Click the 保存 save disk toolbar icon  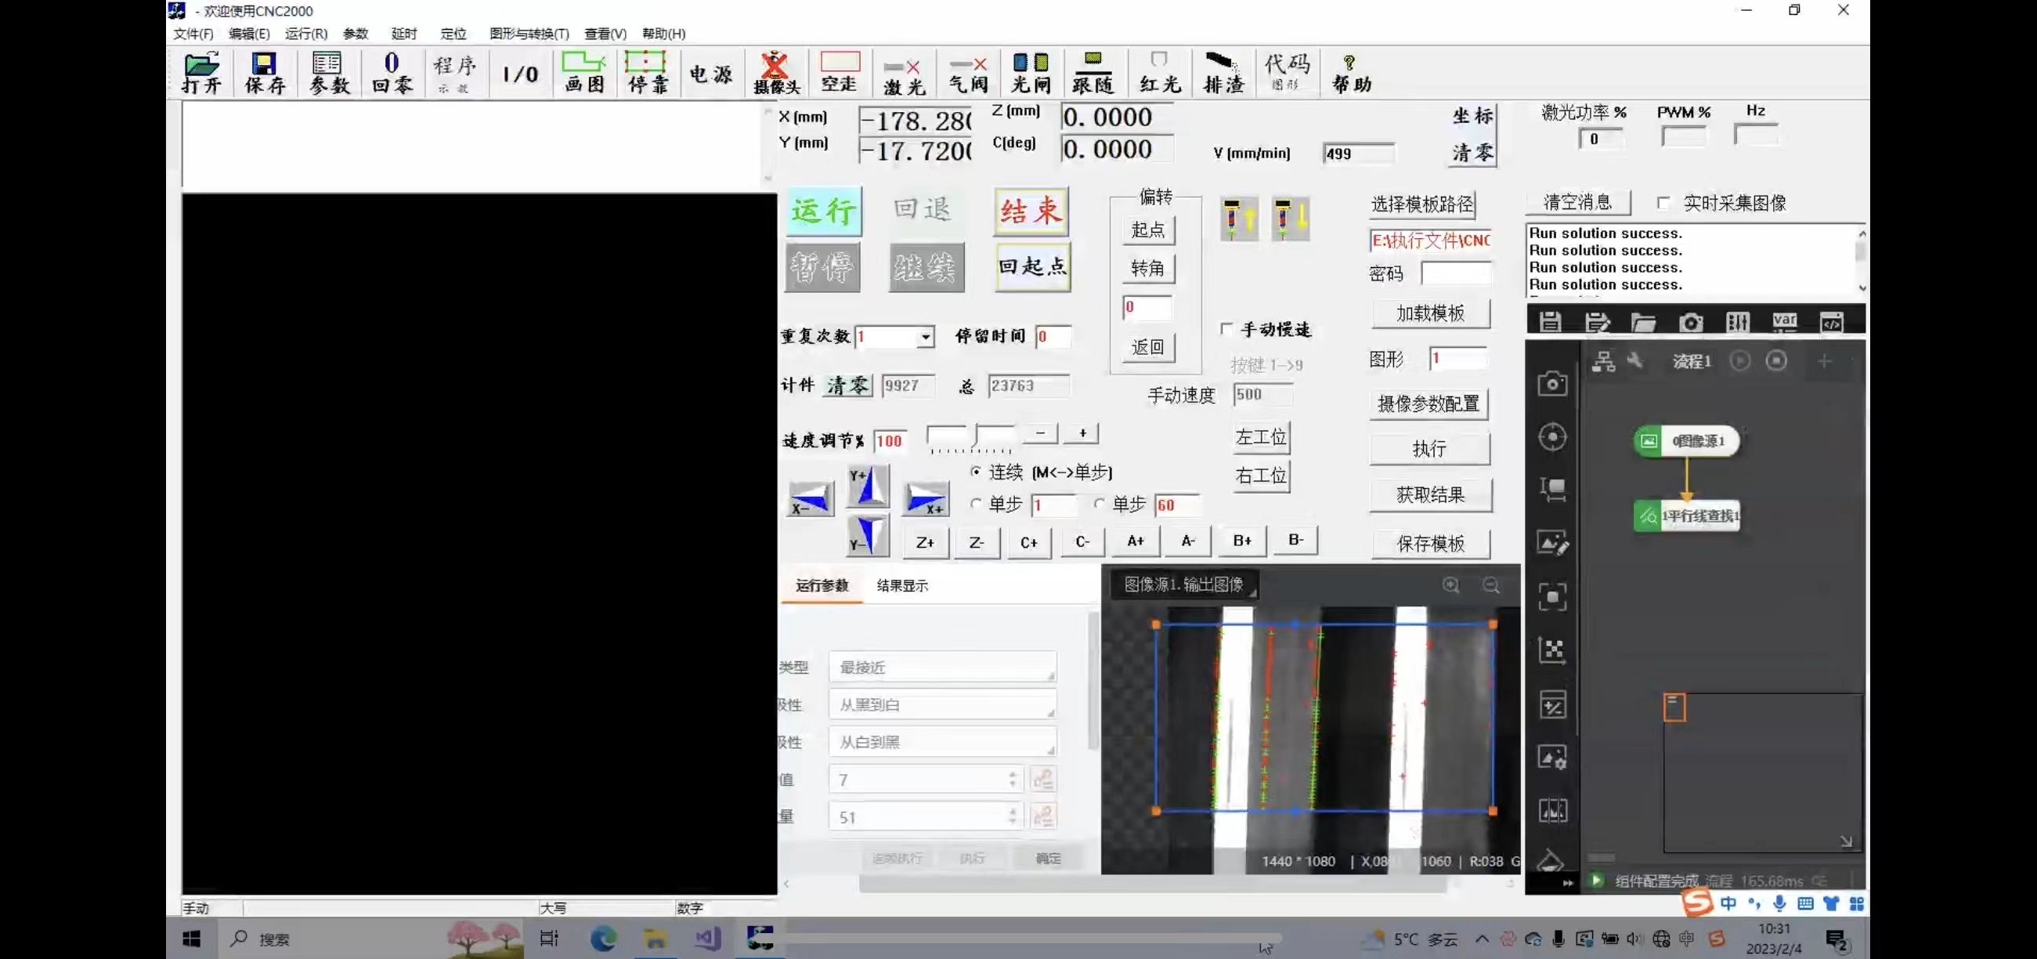click(x=264, y=73)
